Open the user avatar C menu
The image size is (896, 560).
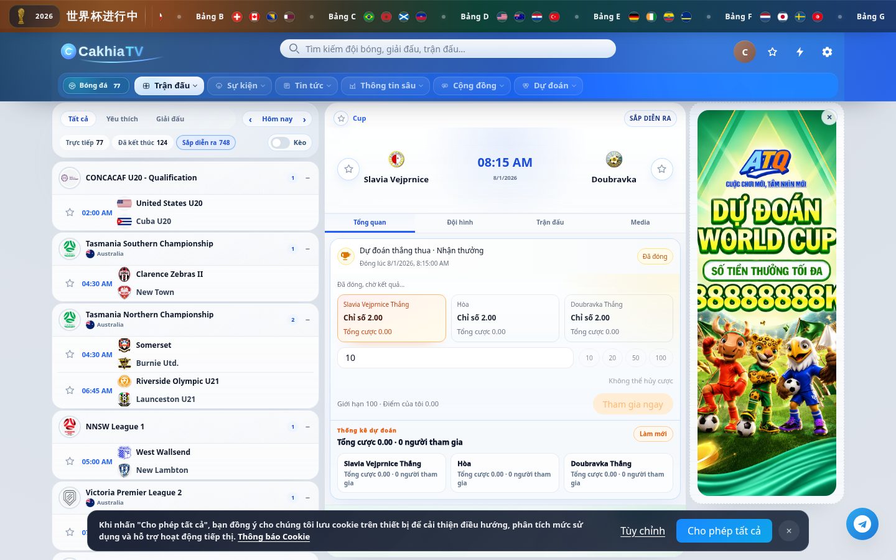click(x=745, y=52)
